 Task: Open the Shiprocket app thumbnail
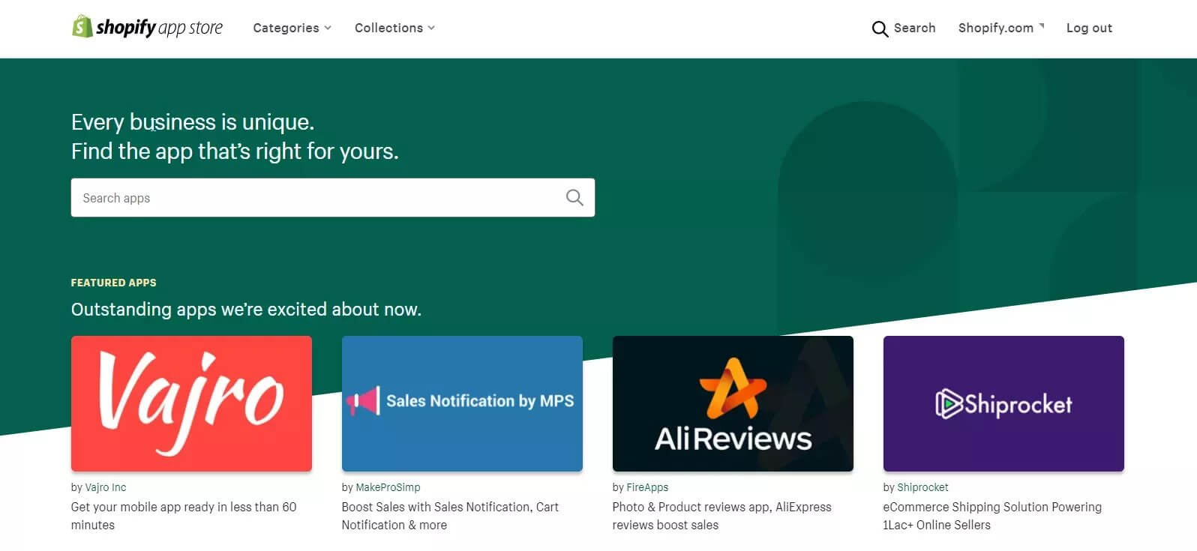[1003, 403]
